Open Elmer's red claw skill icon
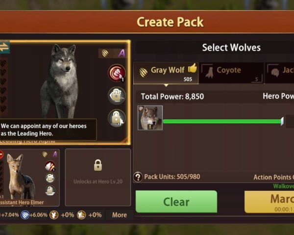 (x=50, y=166)
